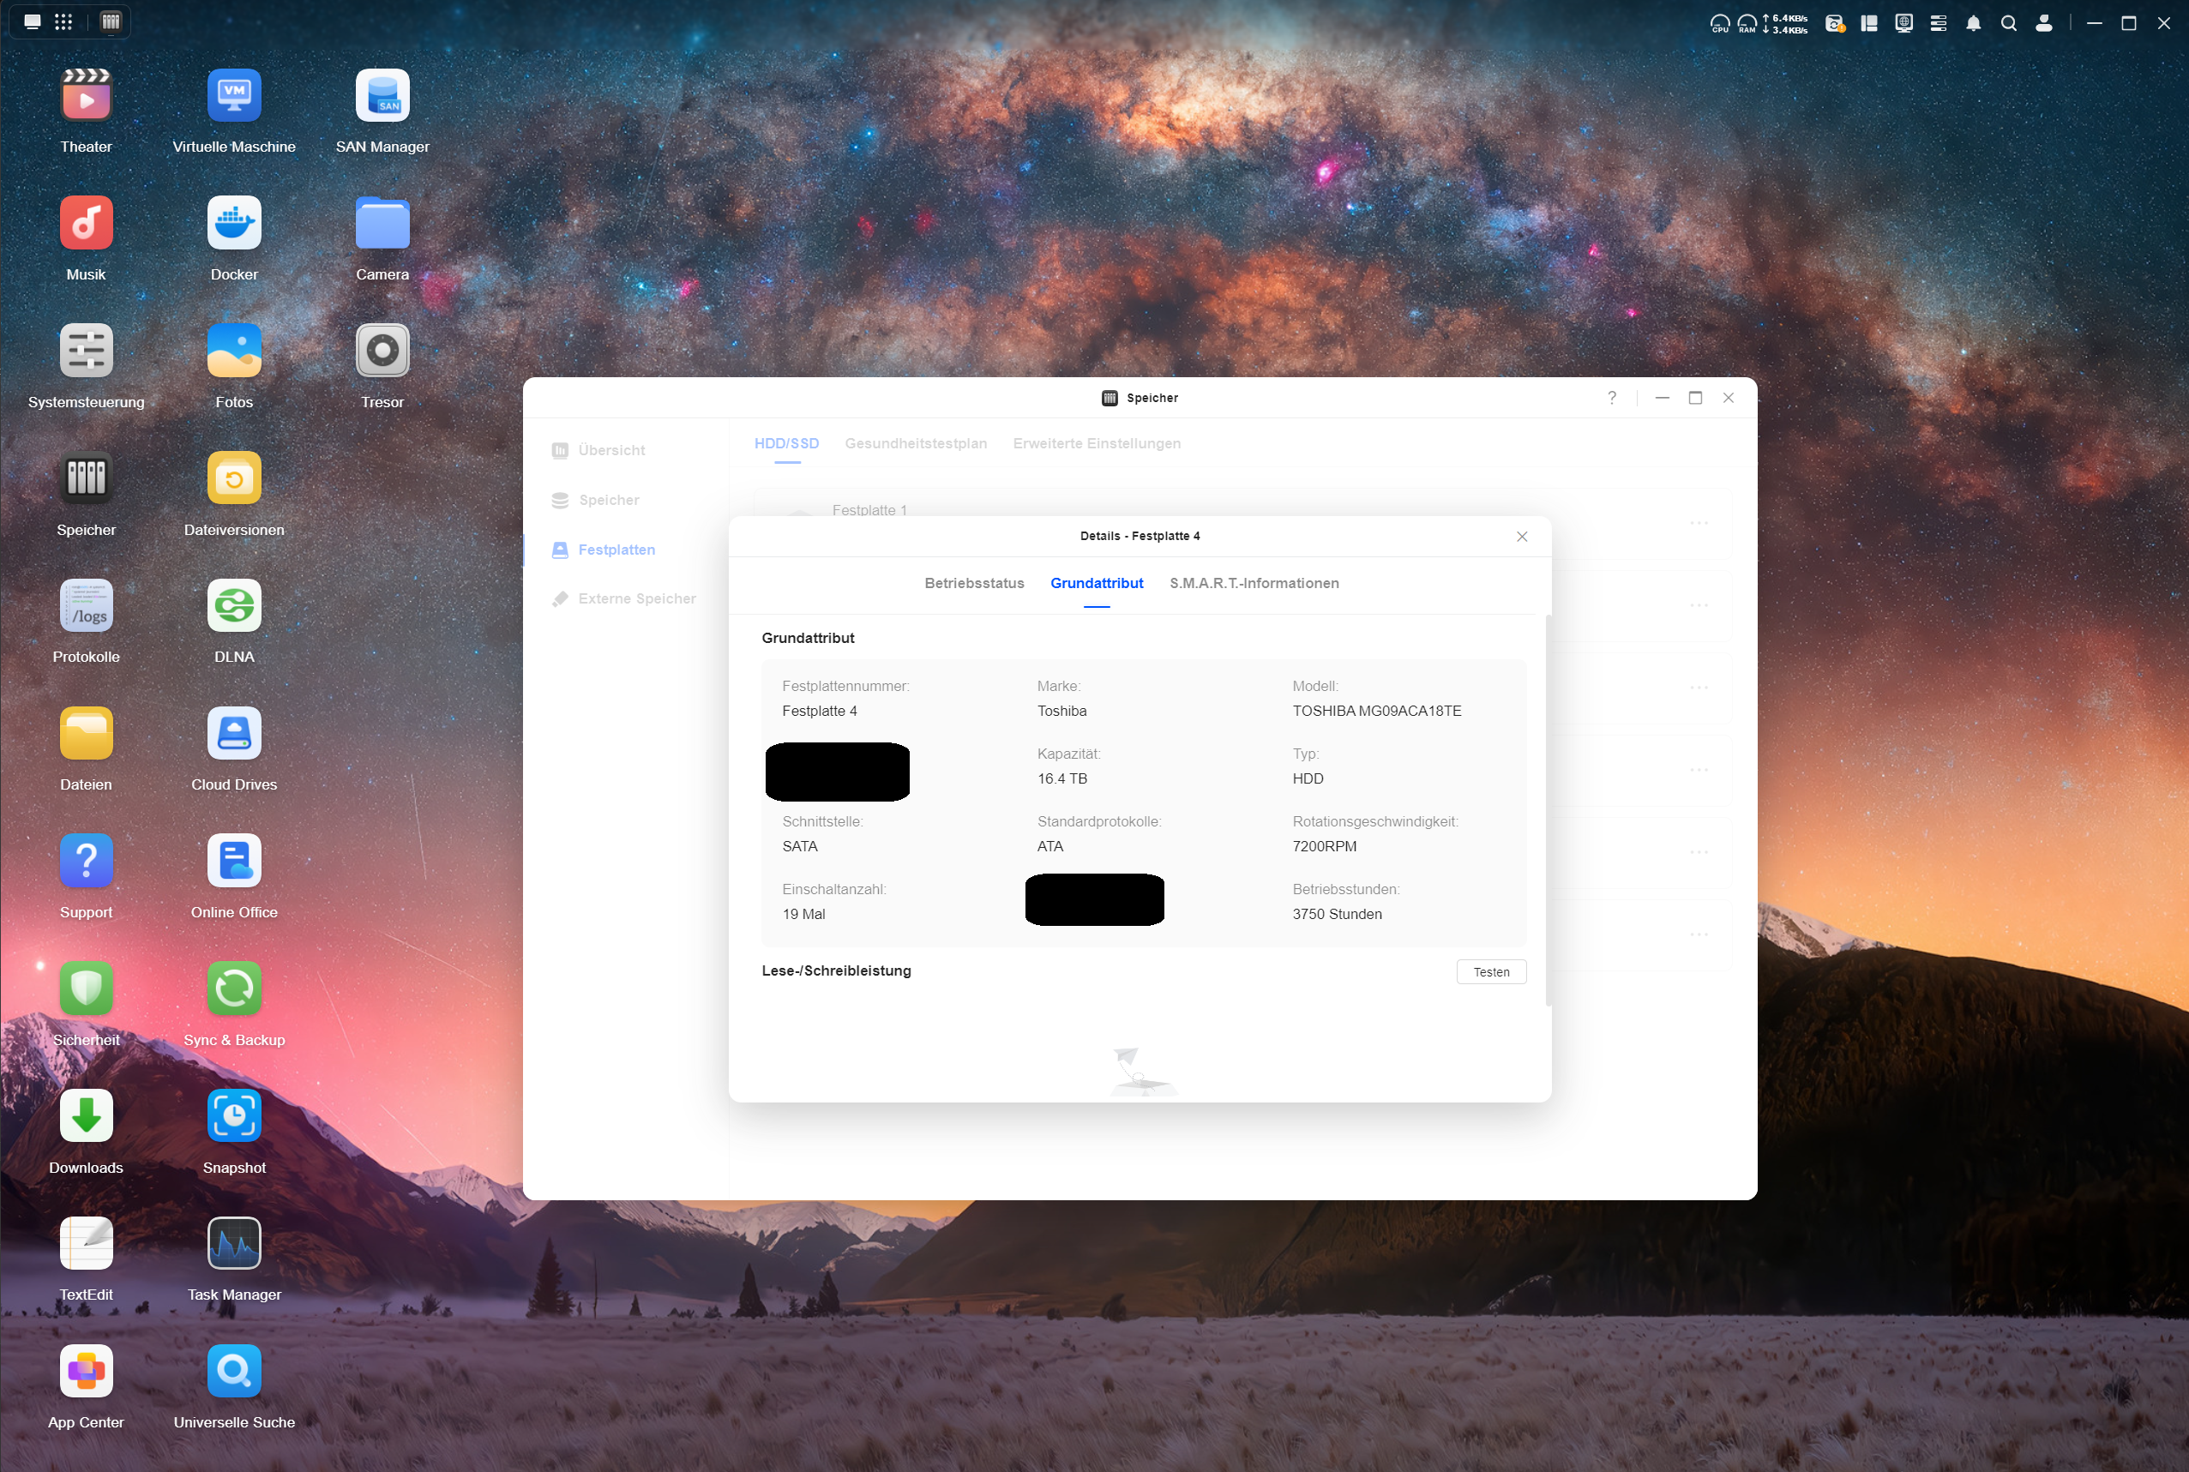The image size is (2189, 1472).
Task: Open the Virtuelle Maschine app
Action: click(x=234, y=97)
